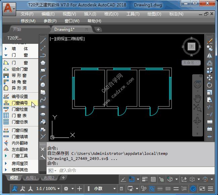
Task: Open the Orbit tool in navigation bar
Action: pos(198,121)
